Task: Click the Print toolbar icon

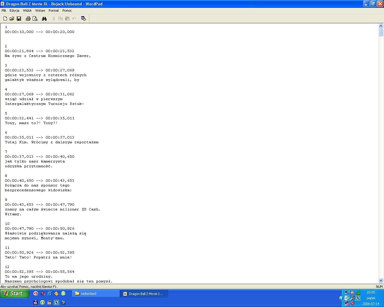Action: click(28, 19)
